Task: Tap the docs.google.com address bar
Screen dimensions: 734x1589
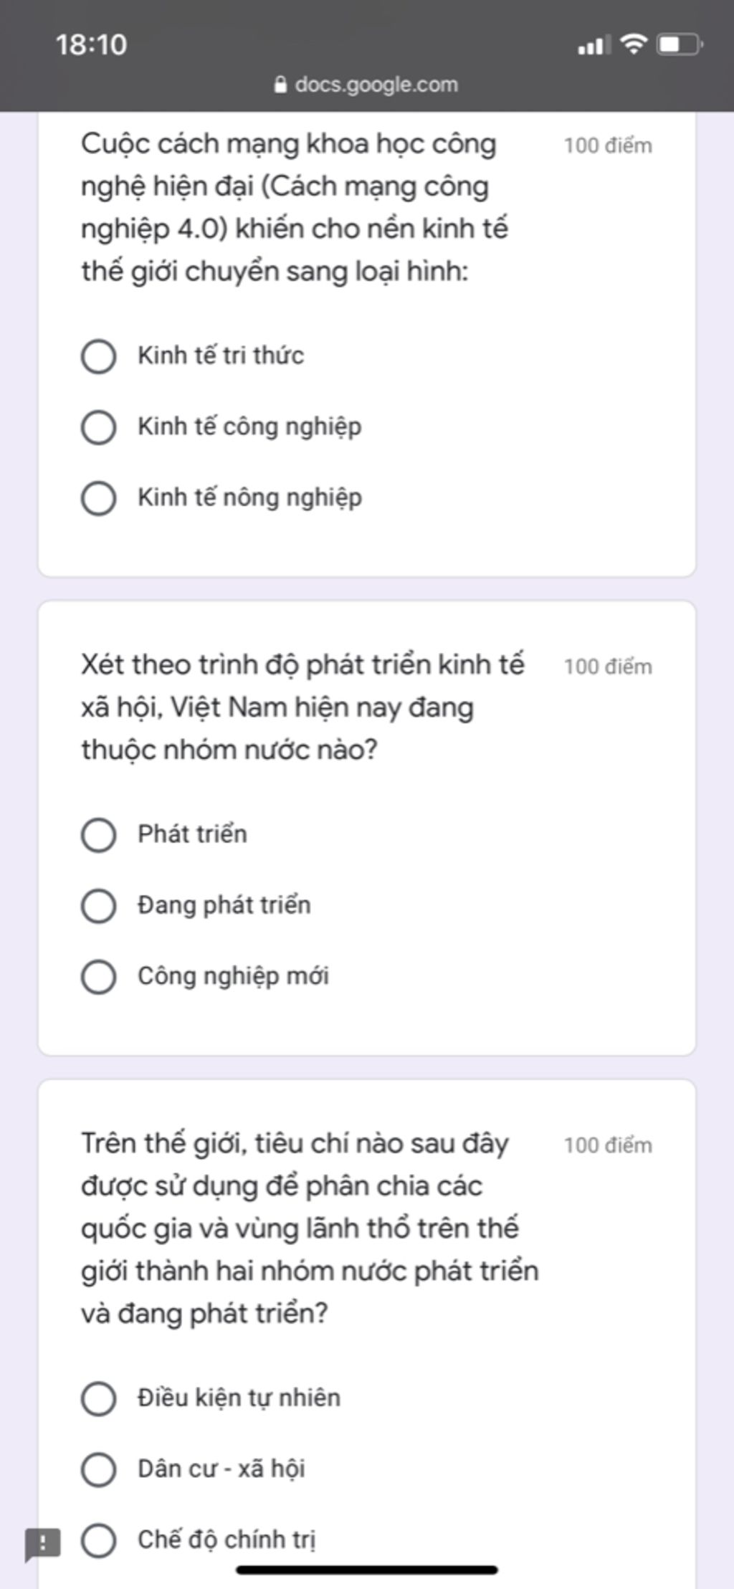Action: point(367,85)
